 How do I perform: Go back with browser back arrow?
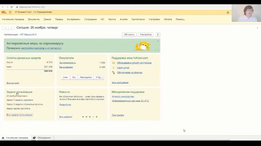pyautogui.click(x=3, y=7)
